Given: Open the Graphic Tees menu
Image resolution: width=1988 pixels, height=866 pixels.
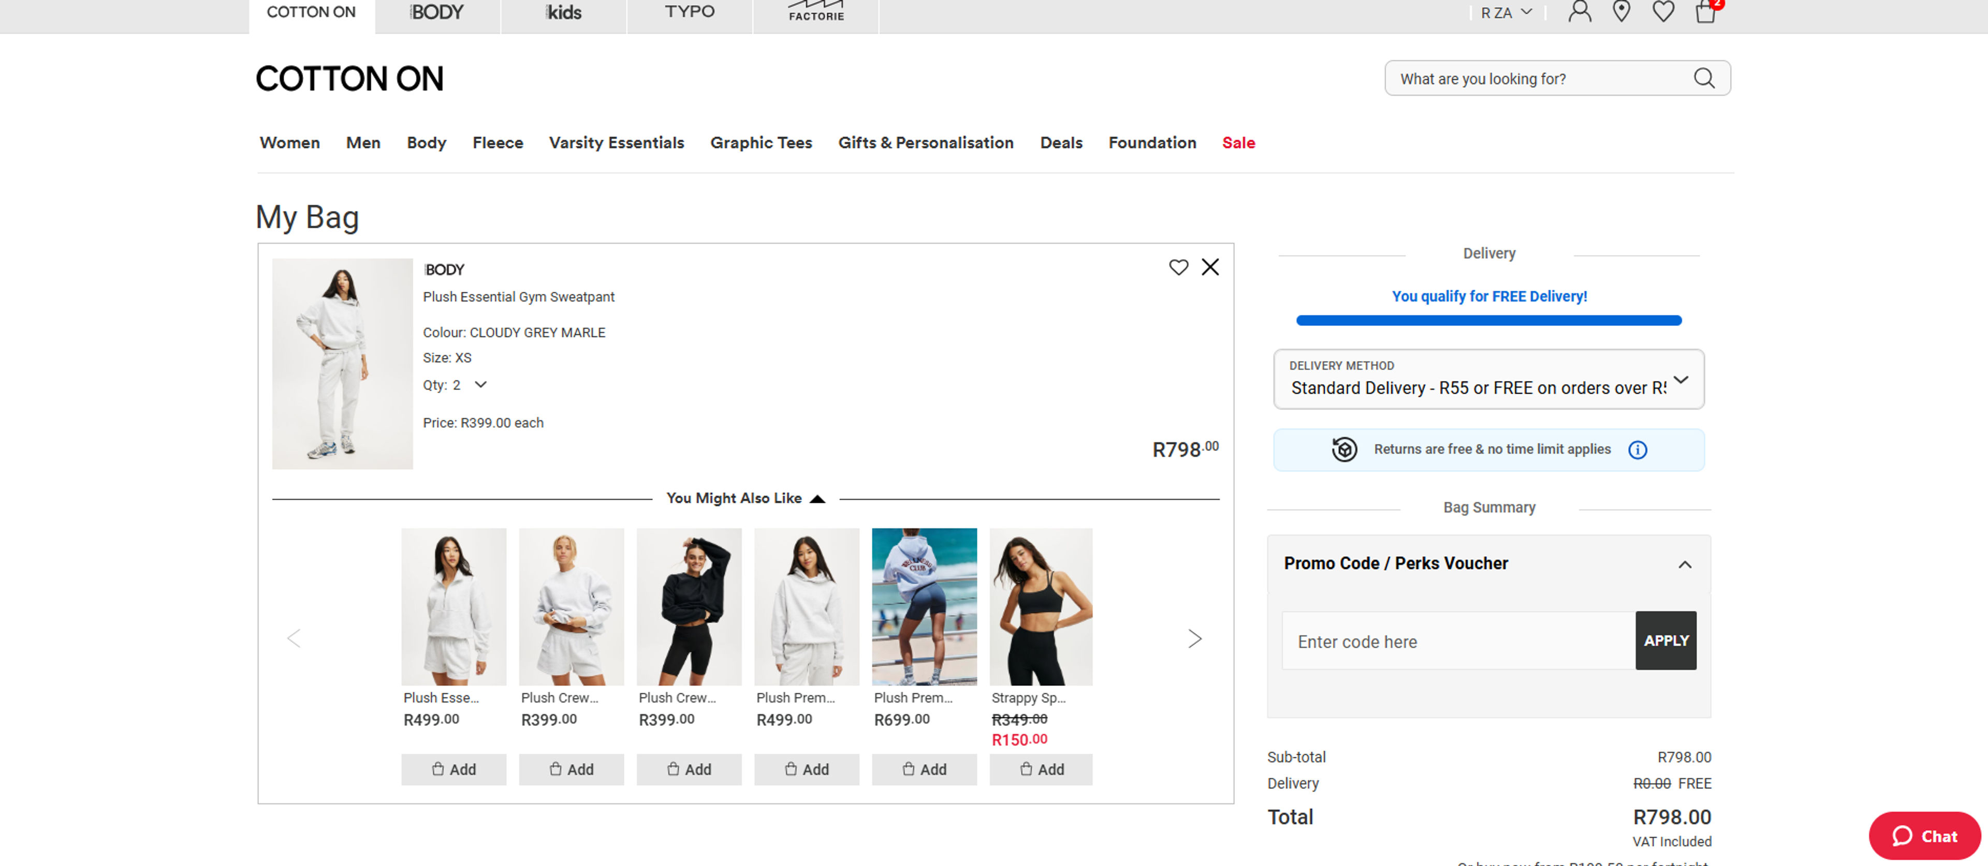Looking at the screenshot, I should pyautogui.click(x=761, y=143).
